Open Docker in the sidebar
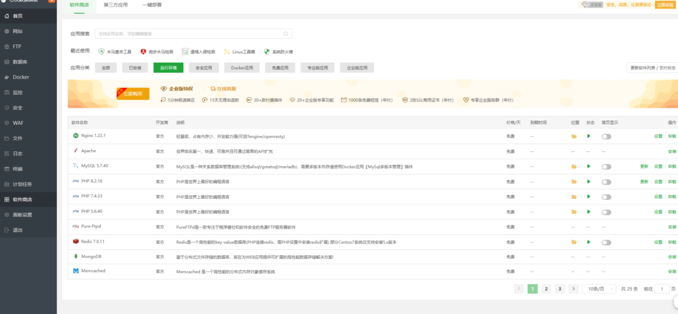Screen dimensions: 678x314 click(28, 77)
